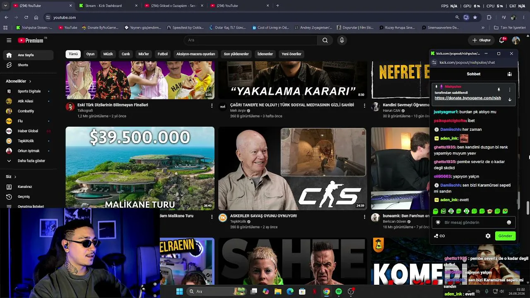530x298 pixels.
Task: Open options for ASKERLER SAVAŞ OYUNU video
Action: (364, 216)
